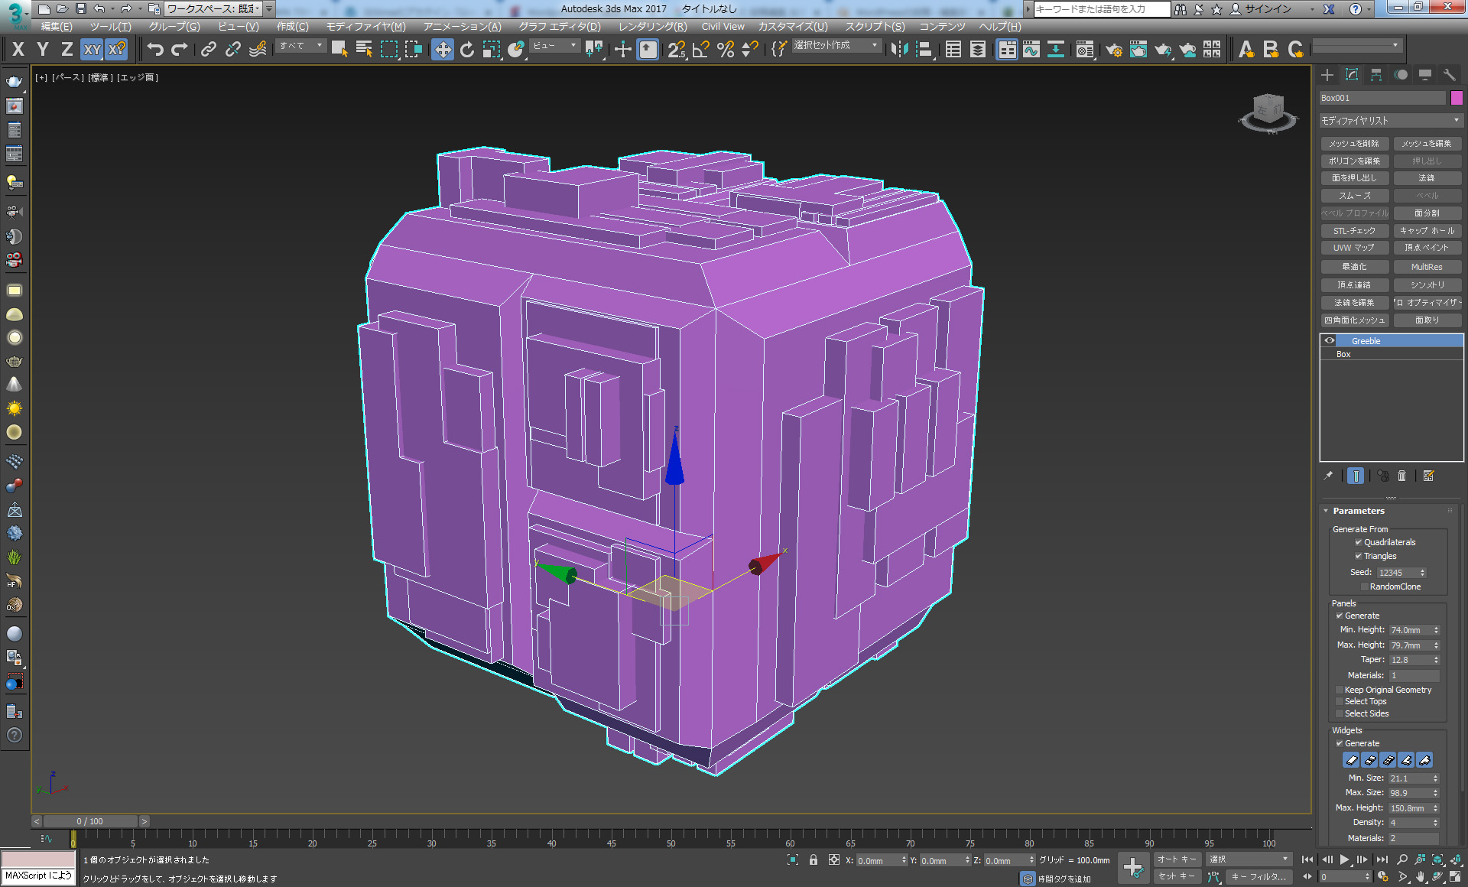Click the Box001 pink color swatch
The image size is (1468, 887).
pos(1457,98)
